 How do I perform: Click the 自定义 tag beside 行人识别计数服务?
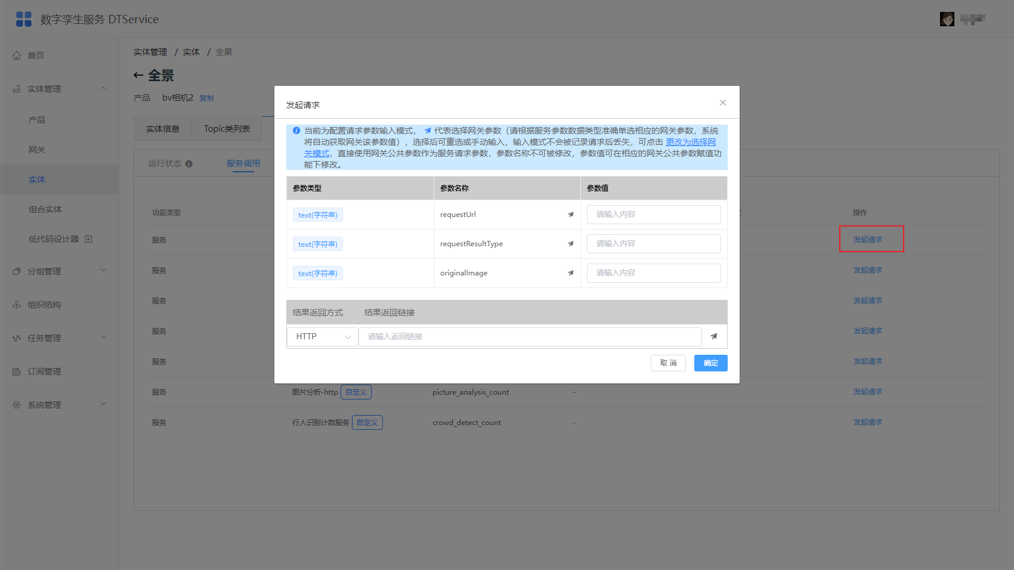coord(367,423)
